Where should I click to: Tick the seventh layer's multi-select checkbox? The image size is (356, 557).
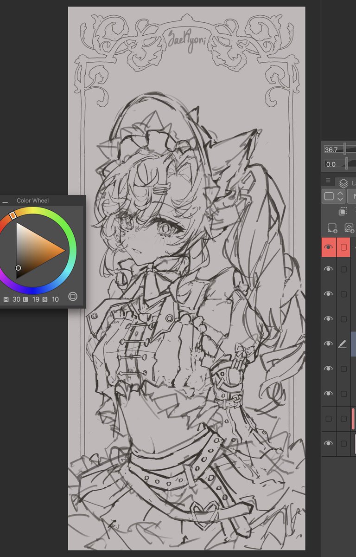[343, 394]
